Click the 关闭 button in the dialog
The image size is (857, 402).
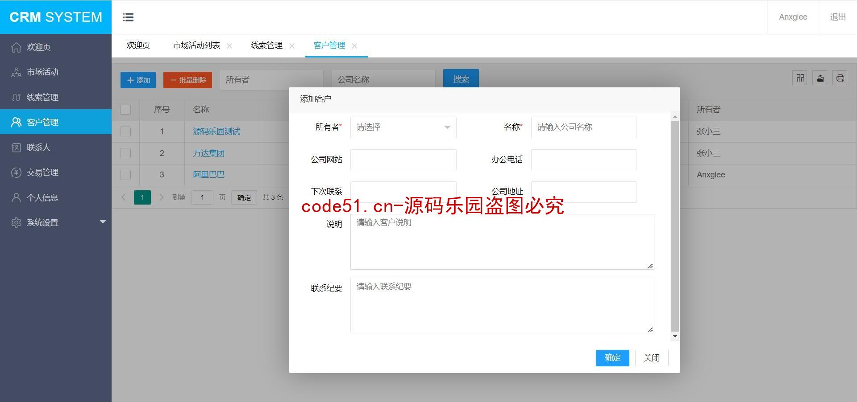tap(652, 358)
